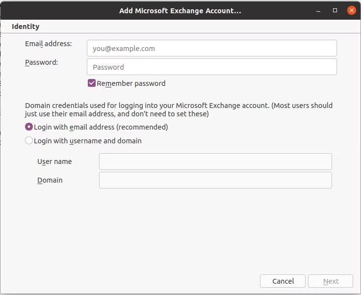Click the Domain text field
361x295 pixels.
click(x=215, y=180)
